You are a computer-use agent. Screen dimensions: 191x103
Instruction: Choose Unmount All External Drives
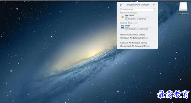pyautogui.click(x=134, y=38)
